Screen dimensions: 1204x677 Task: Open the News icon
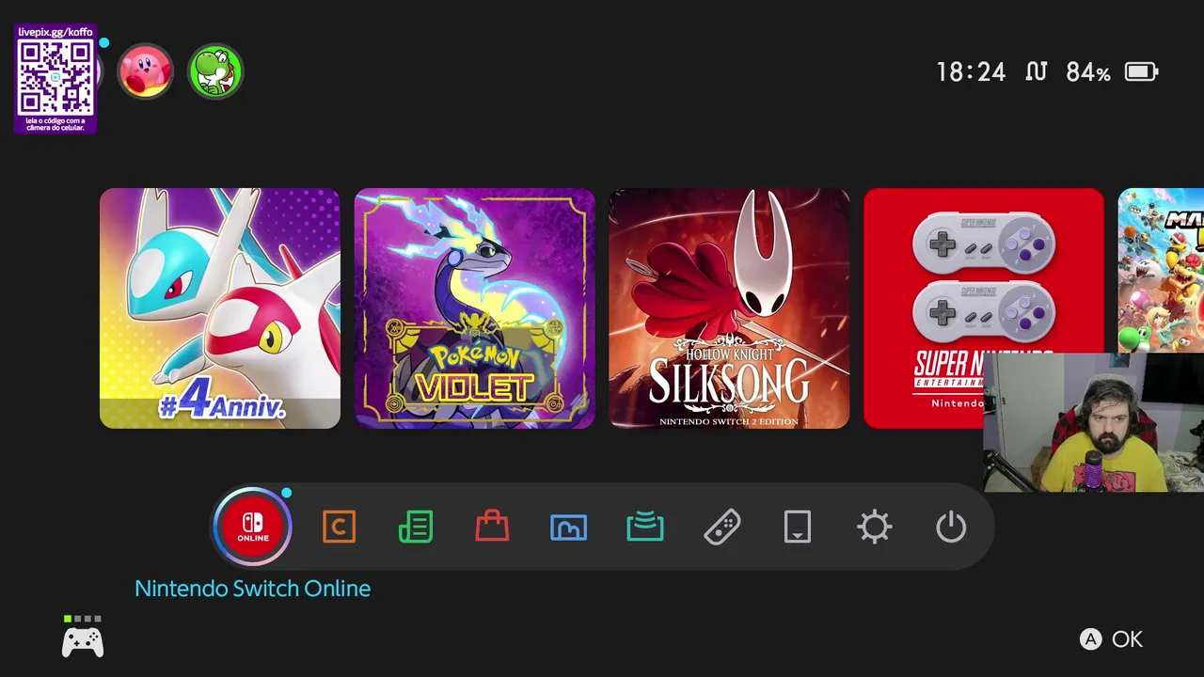click(416, 527)
